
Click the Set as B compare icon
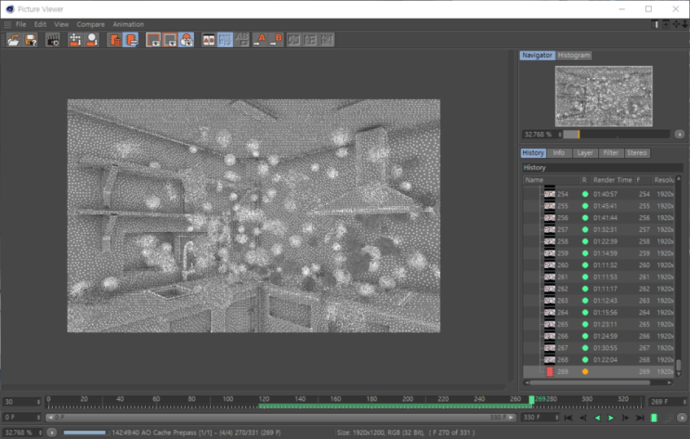point(277,40)
